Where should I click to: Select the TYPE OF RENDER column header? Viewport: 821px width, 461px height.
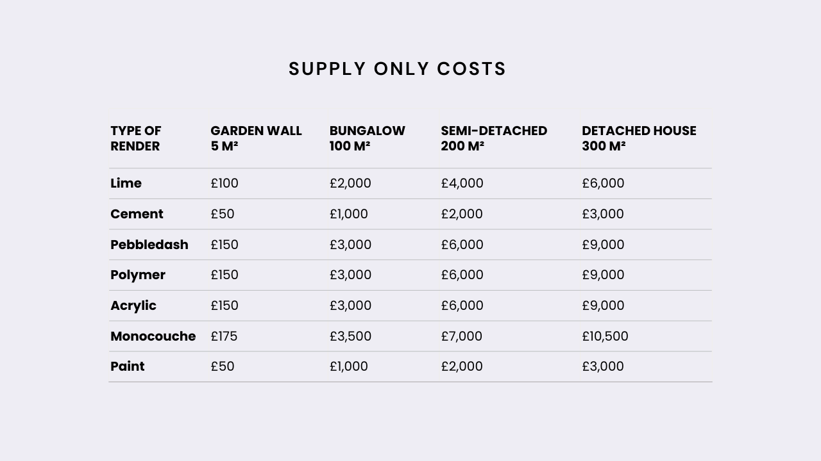[x=136, y=138]
